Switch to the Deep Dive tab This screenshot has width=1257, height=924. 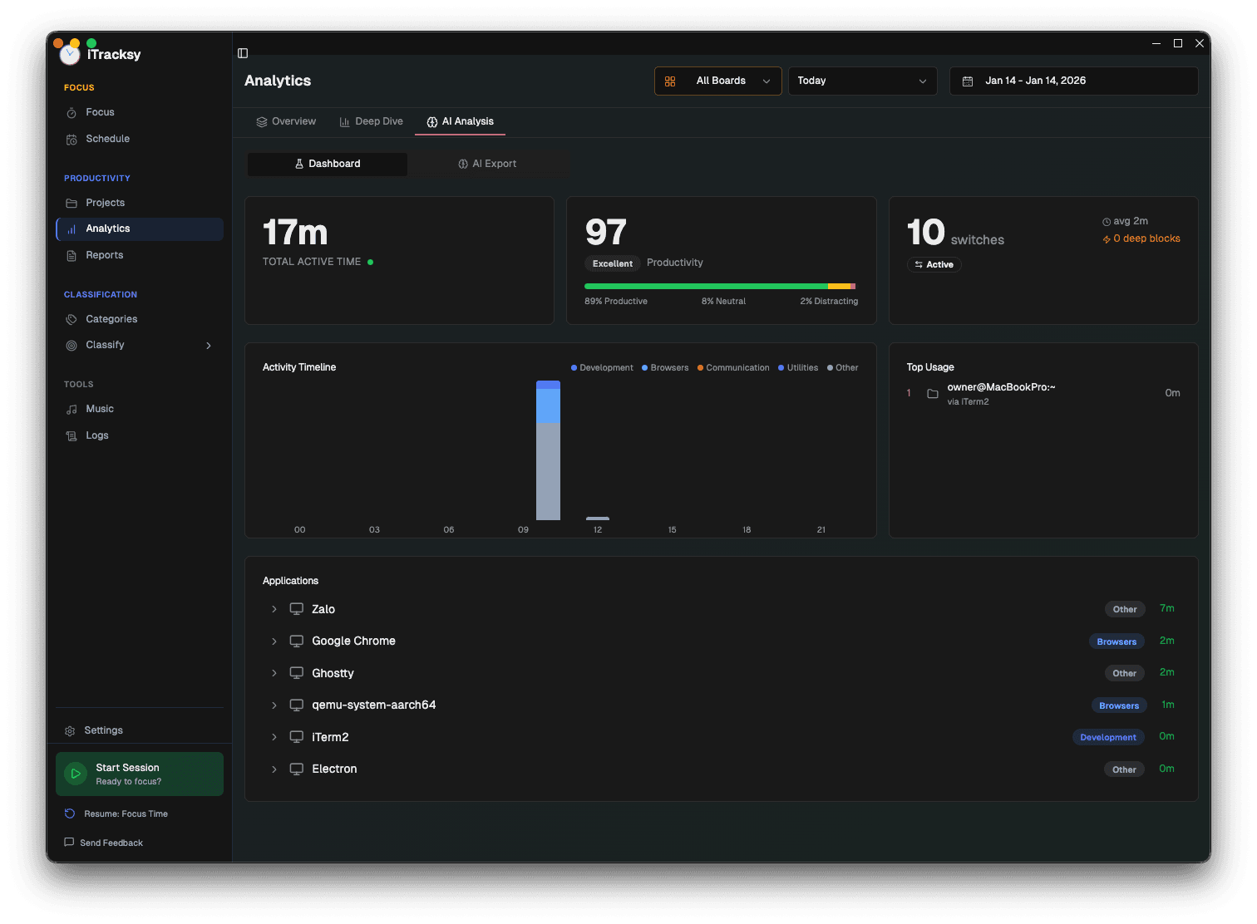(371, 121)
